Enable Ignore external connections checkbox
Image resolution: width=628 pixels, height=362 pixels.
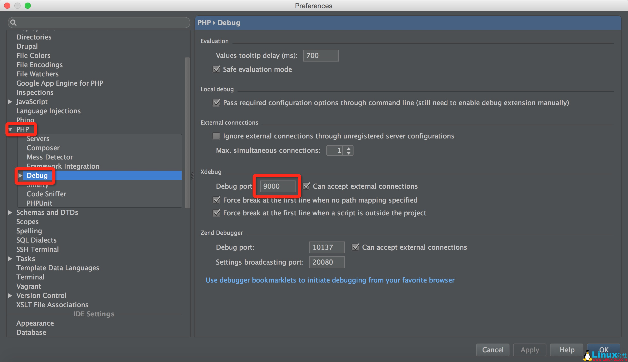point(217,136)
